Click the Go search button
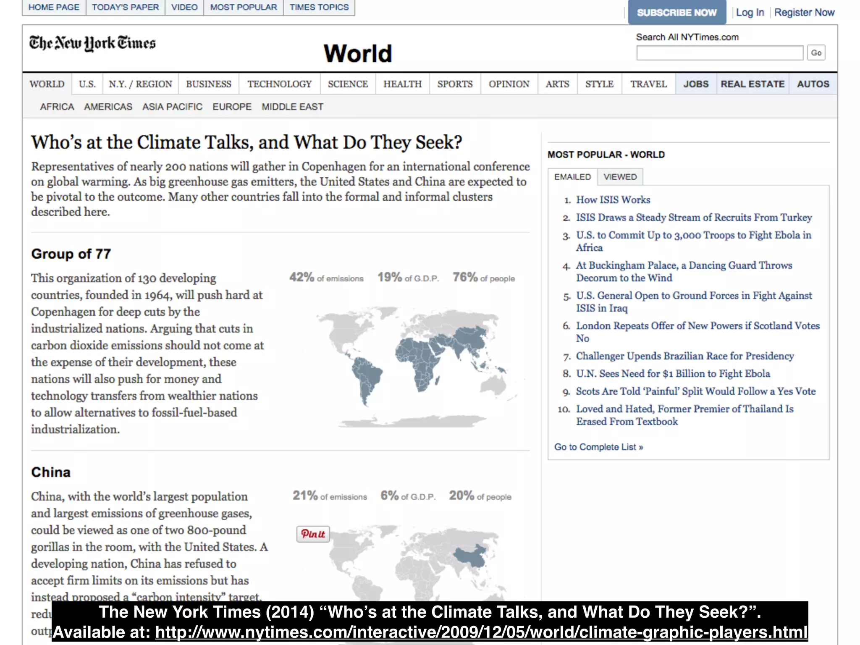The image size is (860, 645). (x=816, y=52)
